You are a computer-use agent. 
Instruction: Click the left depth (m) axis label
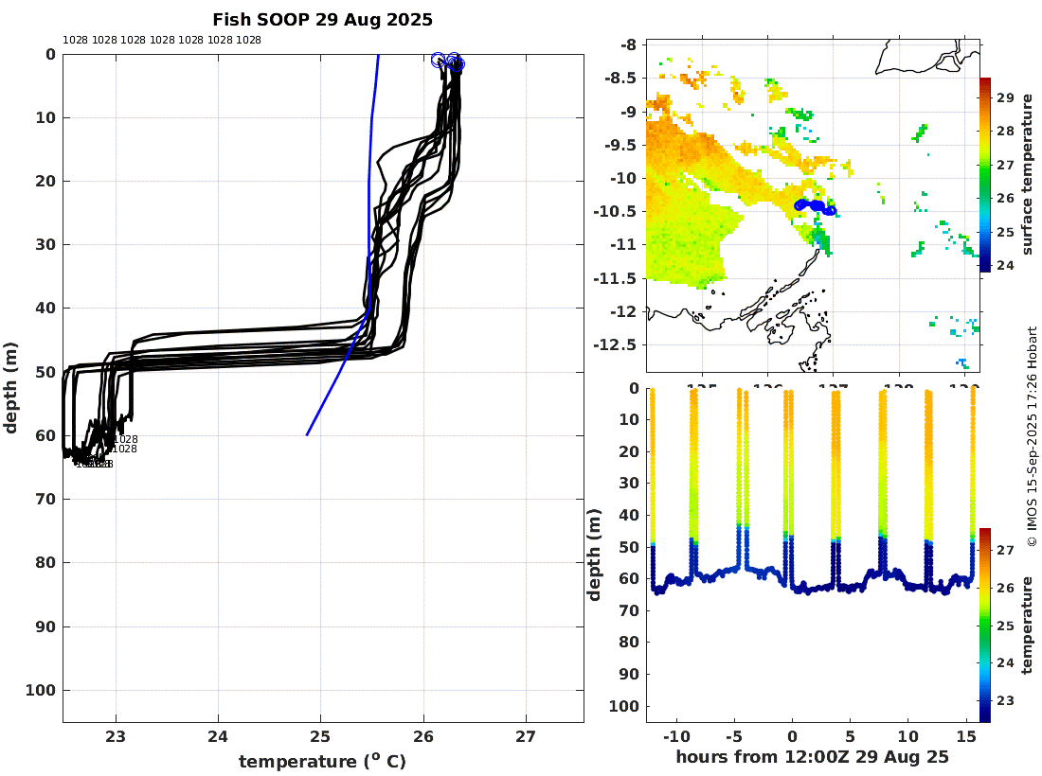point(10,388)
